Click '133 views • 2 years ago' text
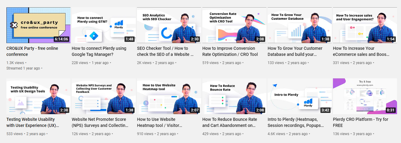This screenshot has height=143, width=401. (x=287, y=63)
